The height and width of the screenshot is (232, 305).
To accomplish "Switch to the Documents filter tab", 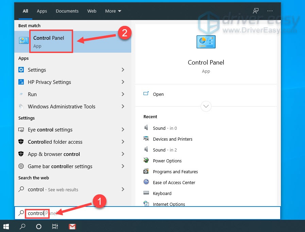I will point(67,11).
